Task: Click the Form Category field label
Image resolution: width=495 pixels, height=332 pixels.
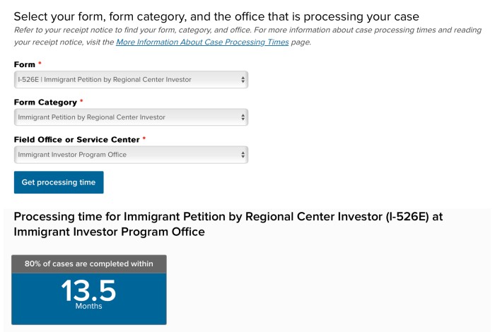Action: [45, 102]
